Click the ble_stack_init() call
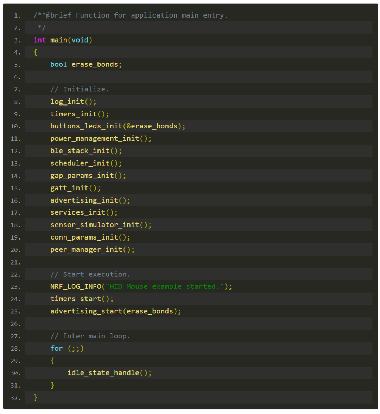The width and height of the screenshot is (380, 414). pyautogui.click(x=86, y=151)
